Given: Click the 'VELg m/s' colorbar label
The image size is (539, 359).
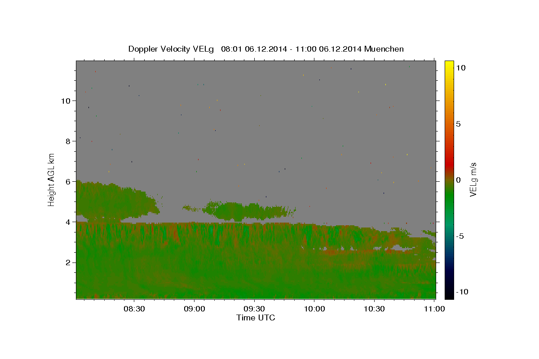Looking at the screenshot, I should (473, 179).
